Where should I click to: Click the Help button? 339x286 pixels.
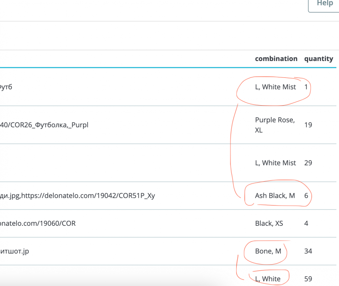(324, 4)
